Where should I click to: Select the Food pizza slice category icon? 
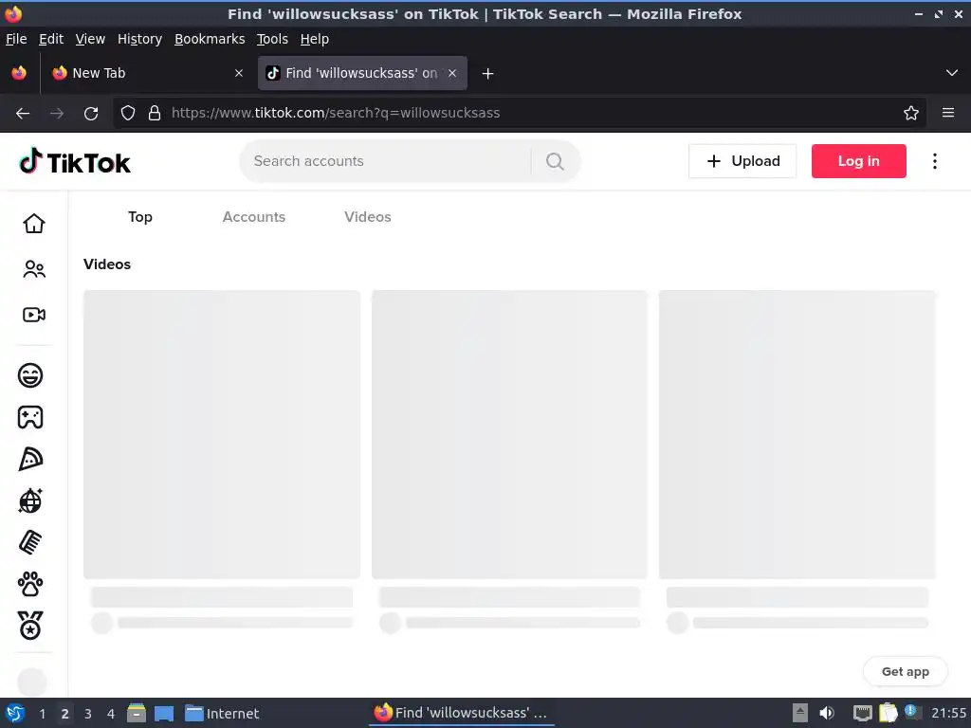coord(30,459)
